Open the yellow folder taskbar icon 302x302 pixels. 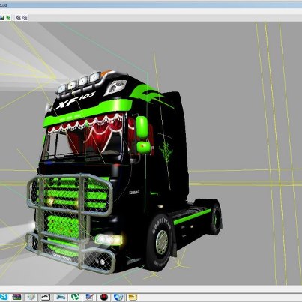click(133, 297)
